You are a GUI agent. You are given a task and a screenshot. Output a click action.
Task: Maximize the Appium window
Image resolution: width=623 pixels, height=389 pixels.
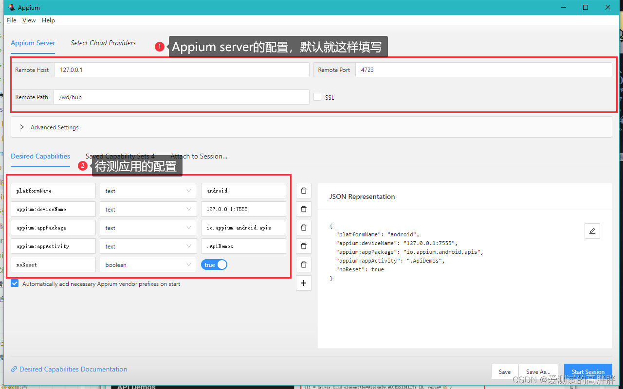click(x=586, y=7)
